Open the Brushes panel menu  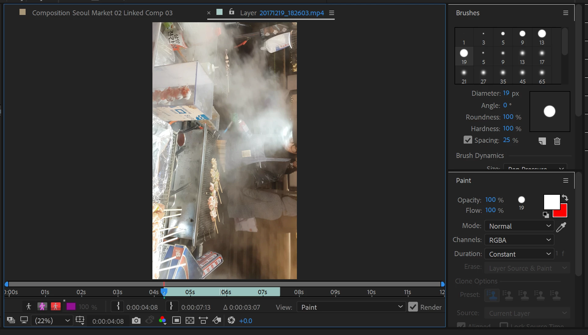pyautogui.click(x=565, y=13)
